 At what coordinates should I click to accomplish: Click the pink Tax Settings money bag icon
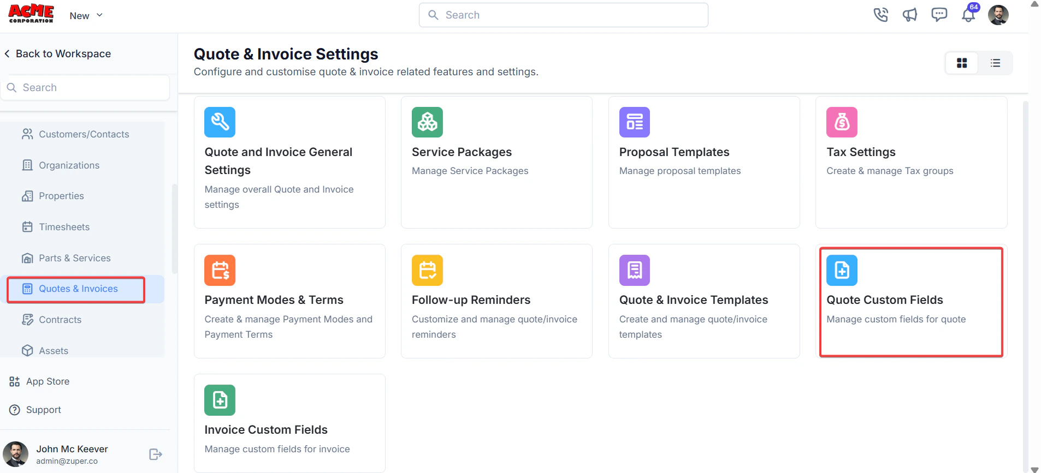[842, 122]
